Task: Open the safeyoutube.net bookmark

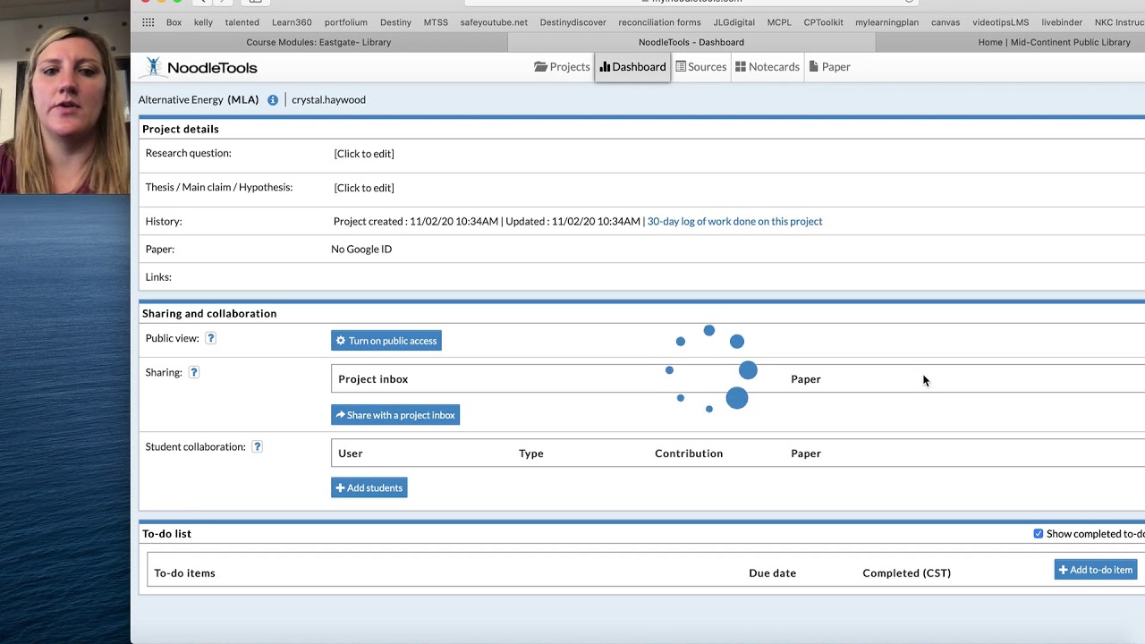Action: coord(494,22)
